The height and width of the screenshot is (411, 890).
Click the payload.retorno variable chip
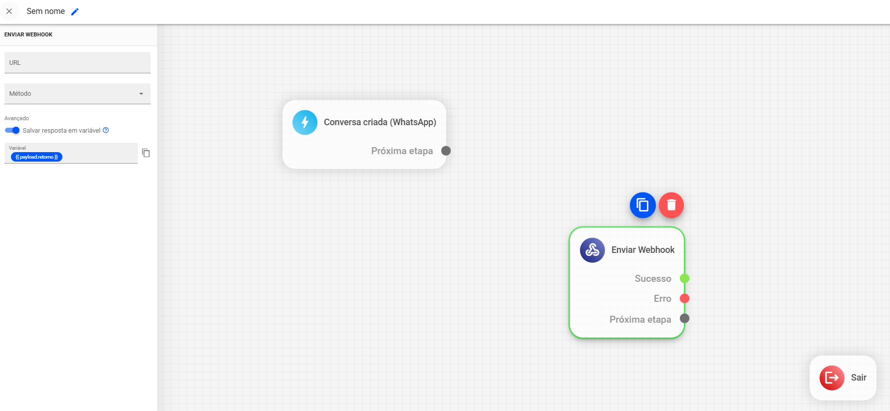(36, 157)
